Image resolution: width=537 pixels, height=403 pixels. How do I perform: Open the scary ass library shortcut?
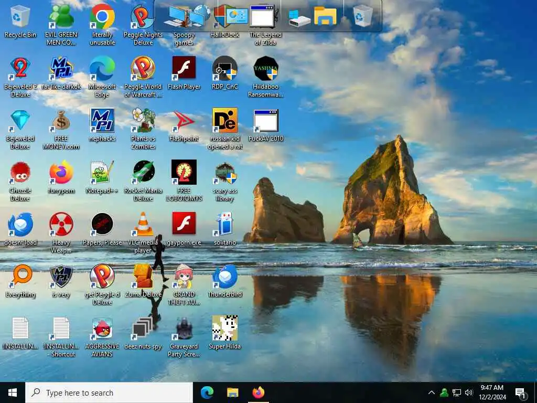225,181
